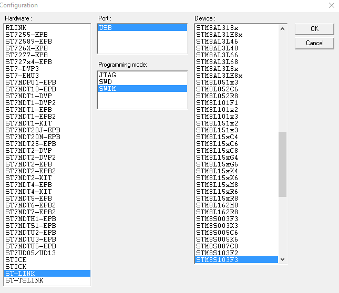
Task: Select ST7MDTS1-EPB hardware
Action: pos(47,226)
